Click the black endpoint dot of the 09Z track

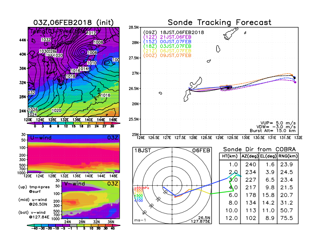294,78
